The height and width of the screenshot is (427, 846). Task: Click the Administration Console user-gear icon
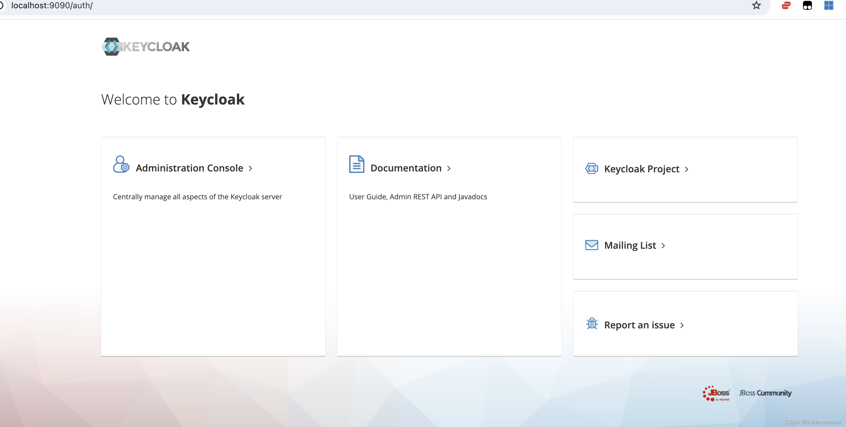pyautogui.click(x=121, y=164)
